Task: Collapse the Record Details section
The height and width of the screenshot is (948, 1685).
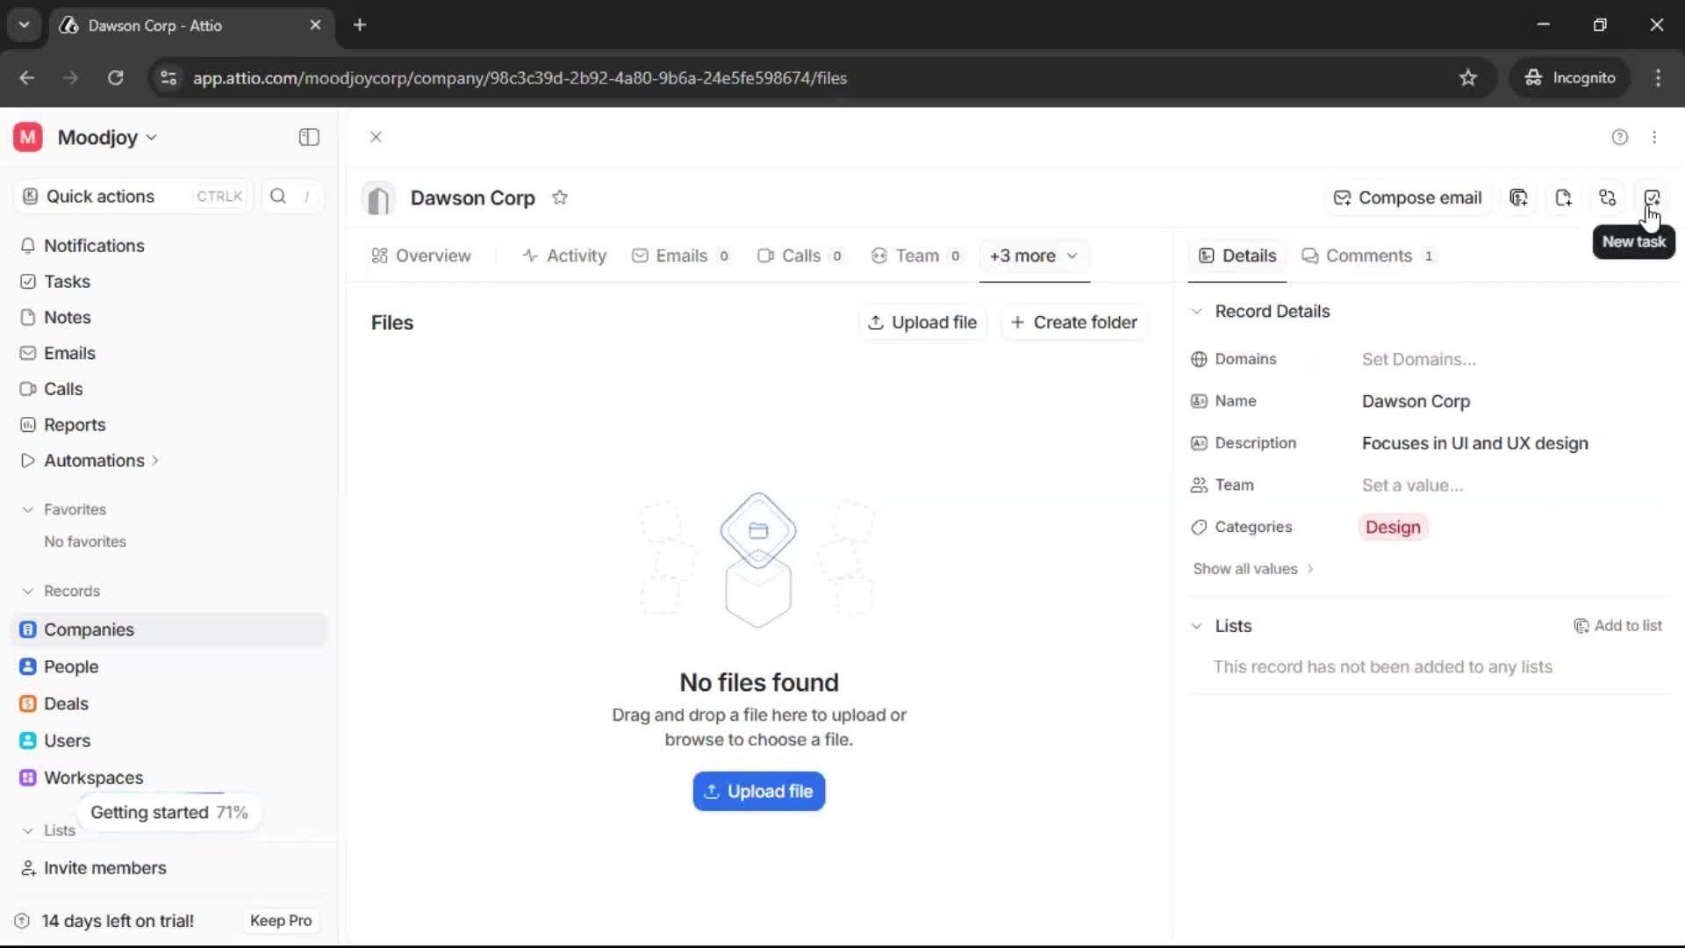Action: (x=1197, y=312)
